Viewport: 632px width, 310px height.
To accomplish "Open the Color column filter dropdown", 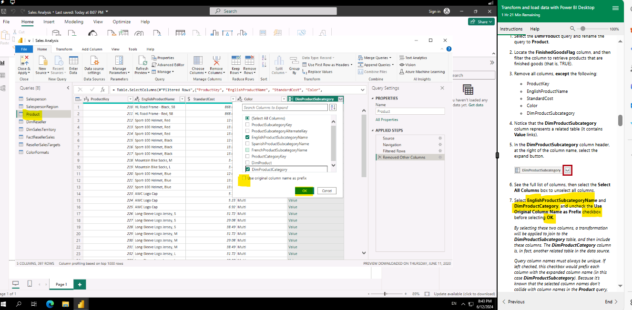I will tap(284, 99).
